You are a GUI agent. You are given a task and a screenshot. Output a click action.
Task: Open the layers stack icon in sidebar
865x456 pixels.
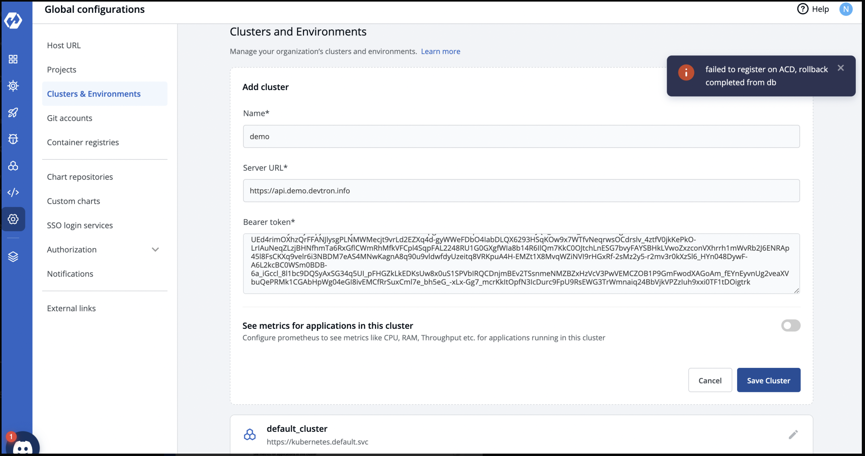(x=13, y=257)
